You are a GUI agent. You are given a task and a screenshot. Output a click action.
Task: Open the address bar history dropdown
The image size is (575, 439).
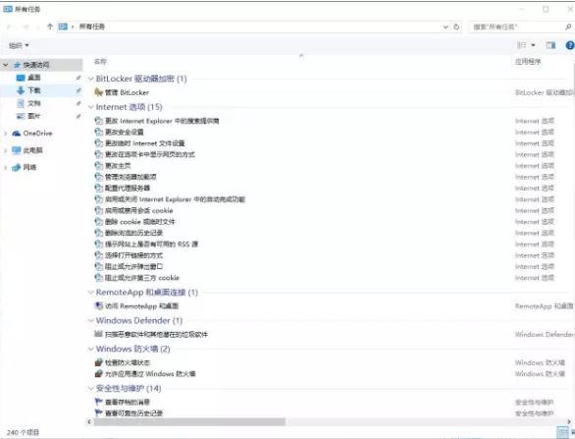coord(445,27)
